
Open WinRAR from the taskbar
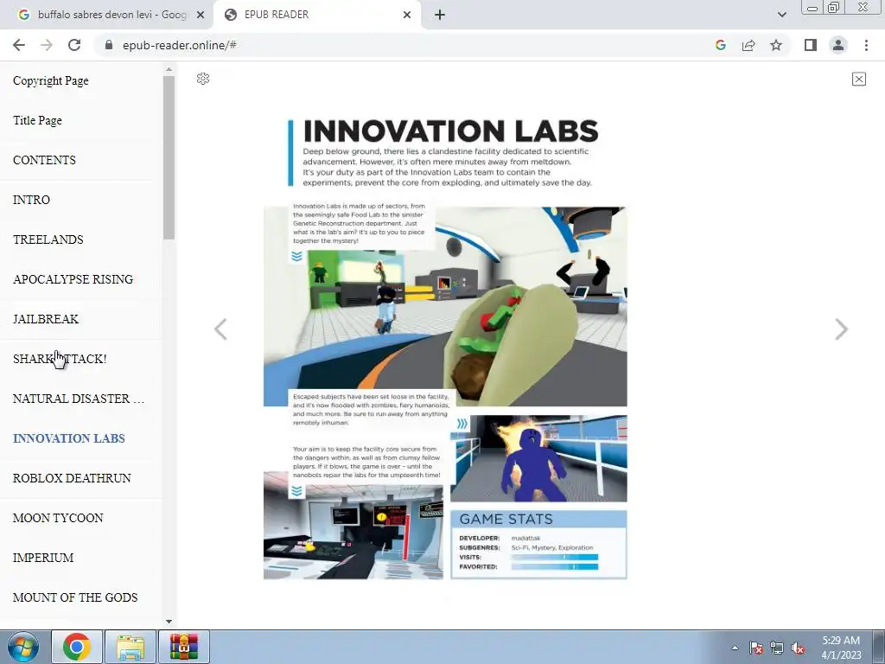[x=184, y=647]
